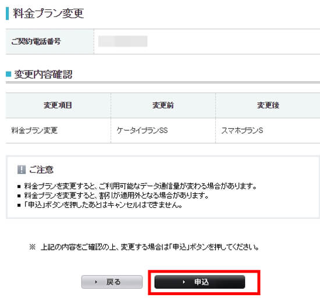The image size is (320, 301).
Task: Click the blue bar beside 料金プラン変更 title
Action: point(8,13)
